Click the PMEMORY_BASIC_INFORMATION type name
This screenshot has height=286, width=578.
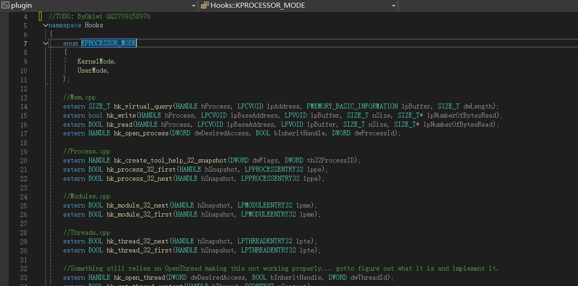[352, 106]
